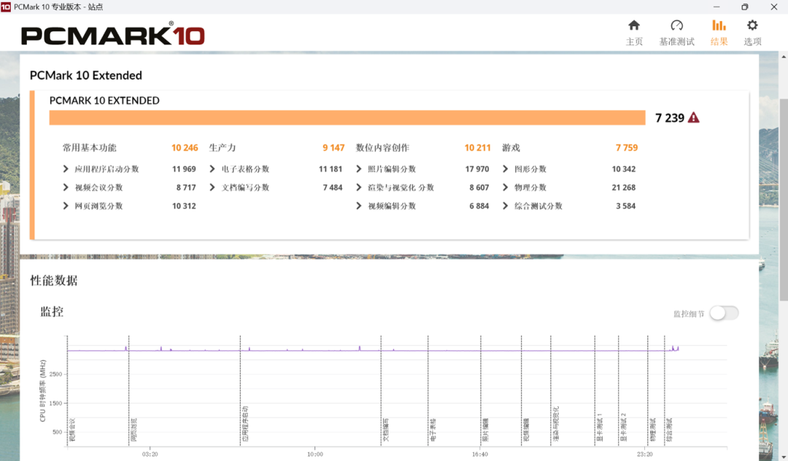The image size is (788, 461).
Task: Click the 数位内容创作 heading
Action: point(382,147)
